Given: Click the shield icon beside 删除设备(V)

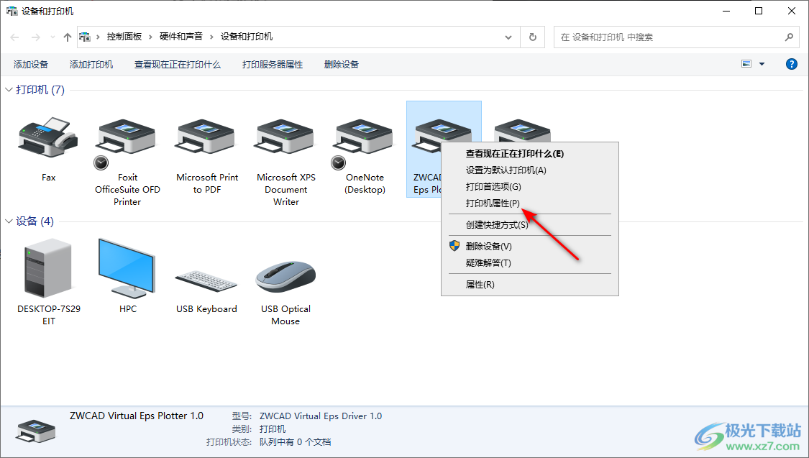Looking at the screenshot, I should 454,246.
